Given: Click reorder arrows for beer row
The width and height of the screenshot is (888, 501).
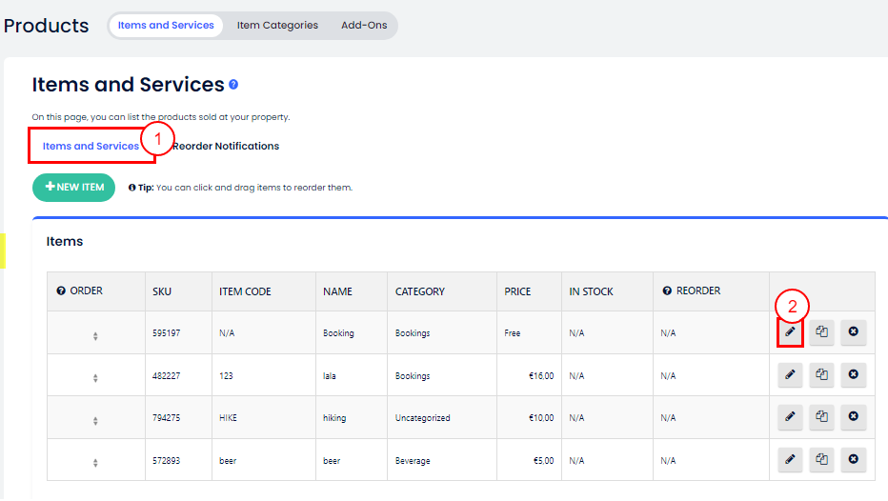Looking at the screenshot, I should [x=95, y=463].
